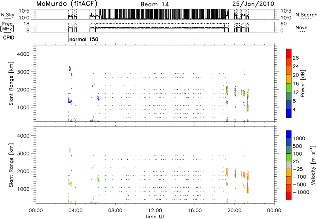Click the Power [dB] colorbar title

click(303, 83)
